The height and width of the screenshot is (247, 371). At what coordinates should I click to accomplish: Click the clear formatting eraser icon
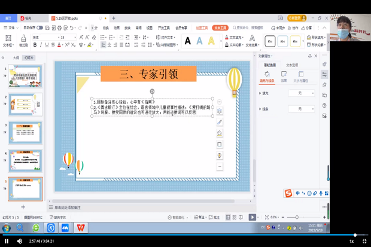tap(94, 38)
